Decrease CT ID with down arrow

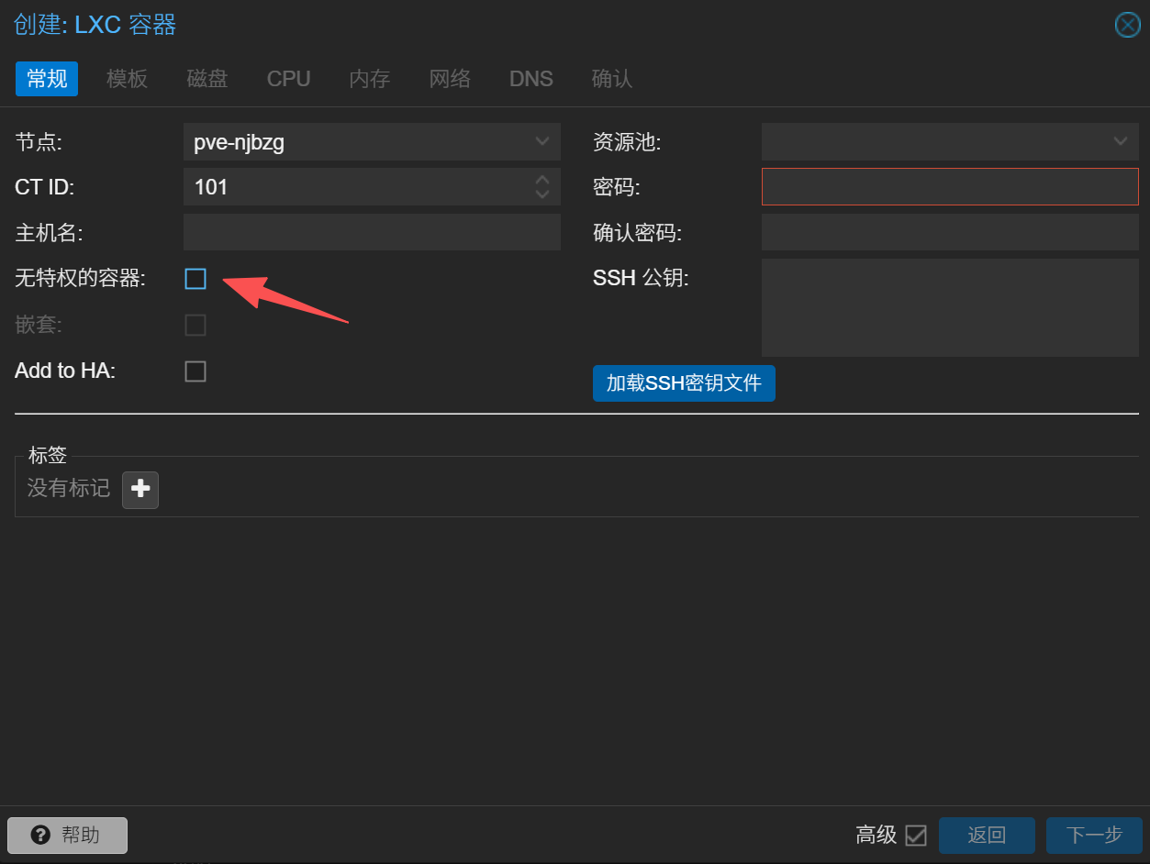542,194
